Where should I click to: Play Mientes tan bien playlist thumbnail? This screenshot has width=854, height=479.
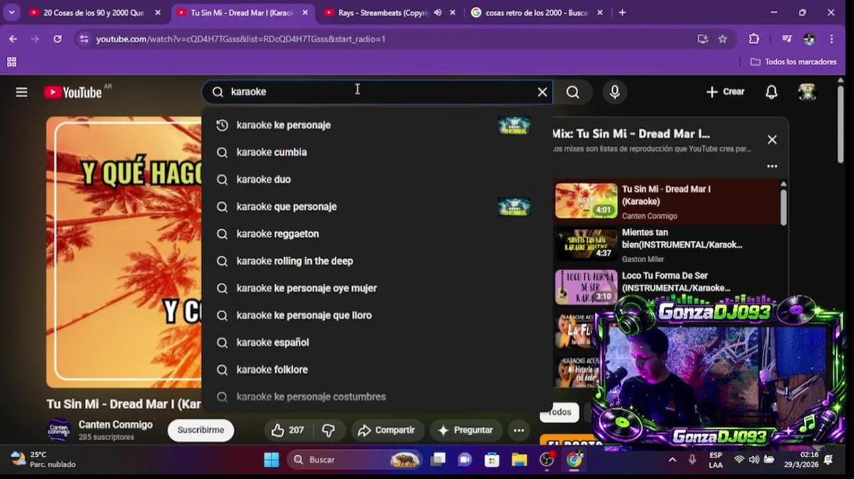point(587,244)
